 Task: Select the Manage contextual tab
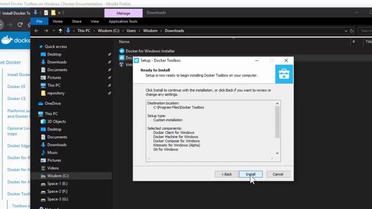(x=123, y=13)
